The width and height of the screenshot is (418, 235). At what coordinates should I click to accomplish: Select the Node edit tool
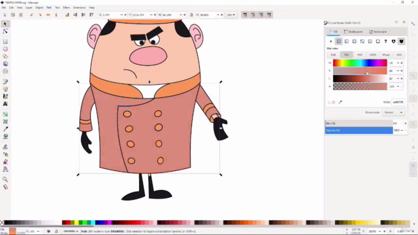click(5, 31)
